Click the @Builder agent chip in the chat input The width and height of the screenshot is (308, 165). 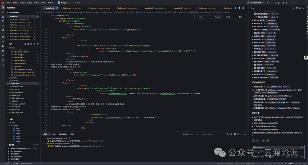[258, 147]
